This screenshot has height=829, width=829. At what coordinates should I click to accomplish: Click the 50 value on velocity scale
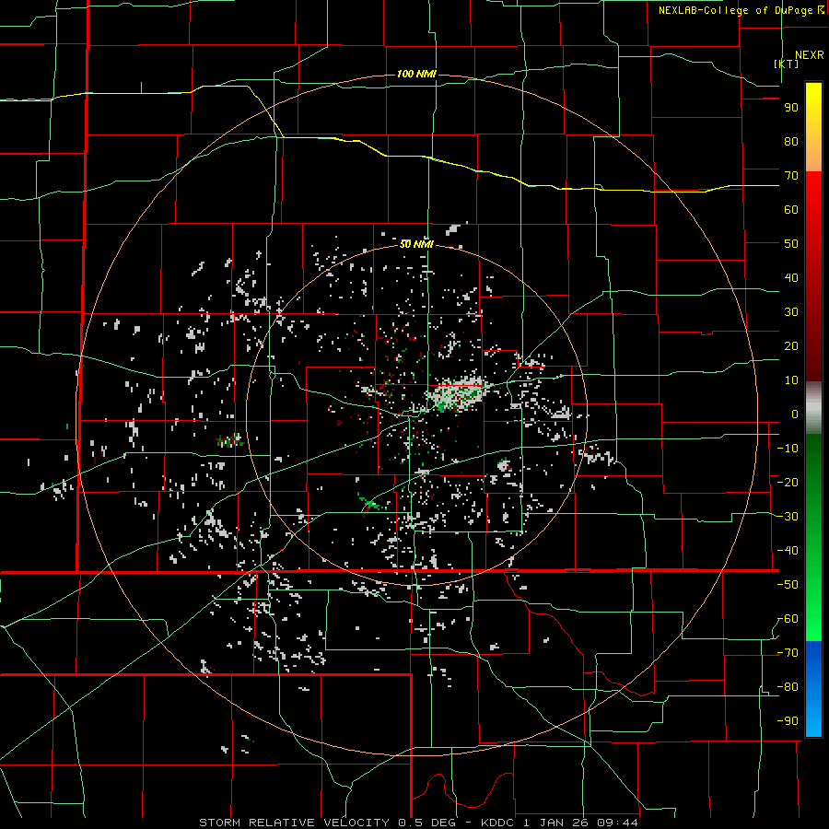tap(791, 244)
